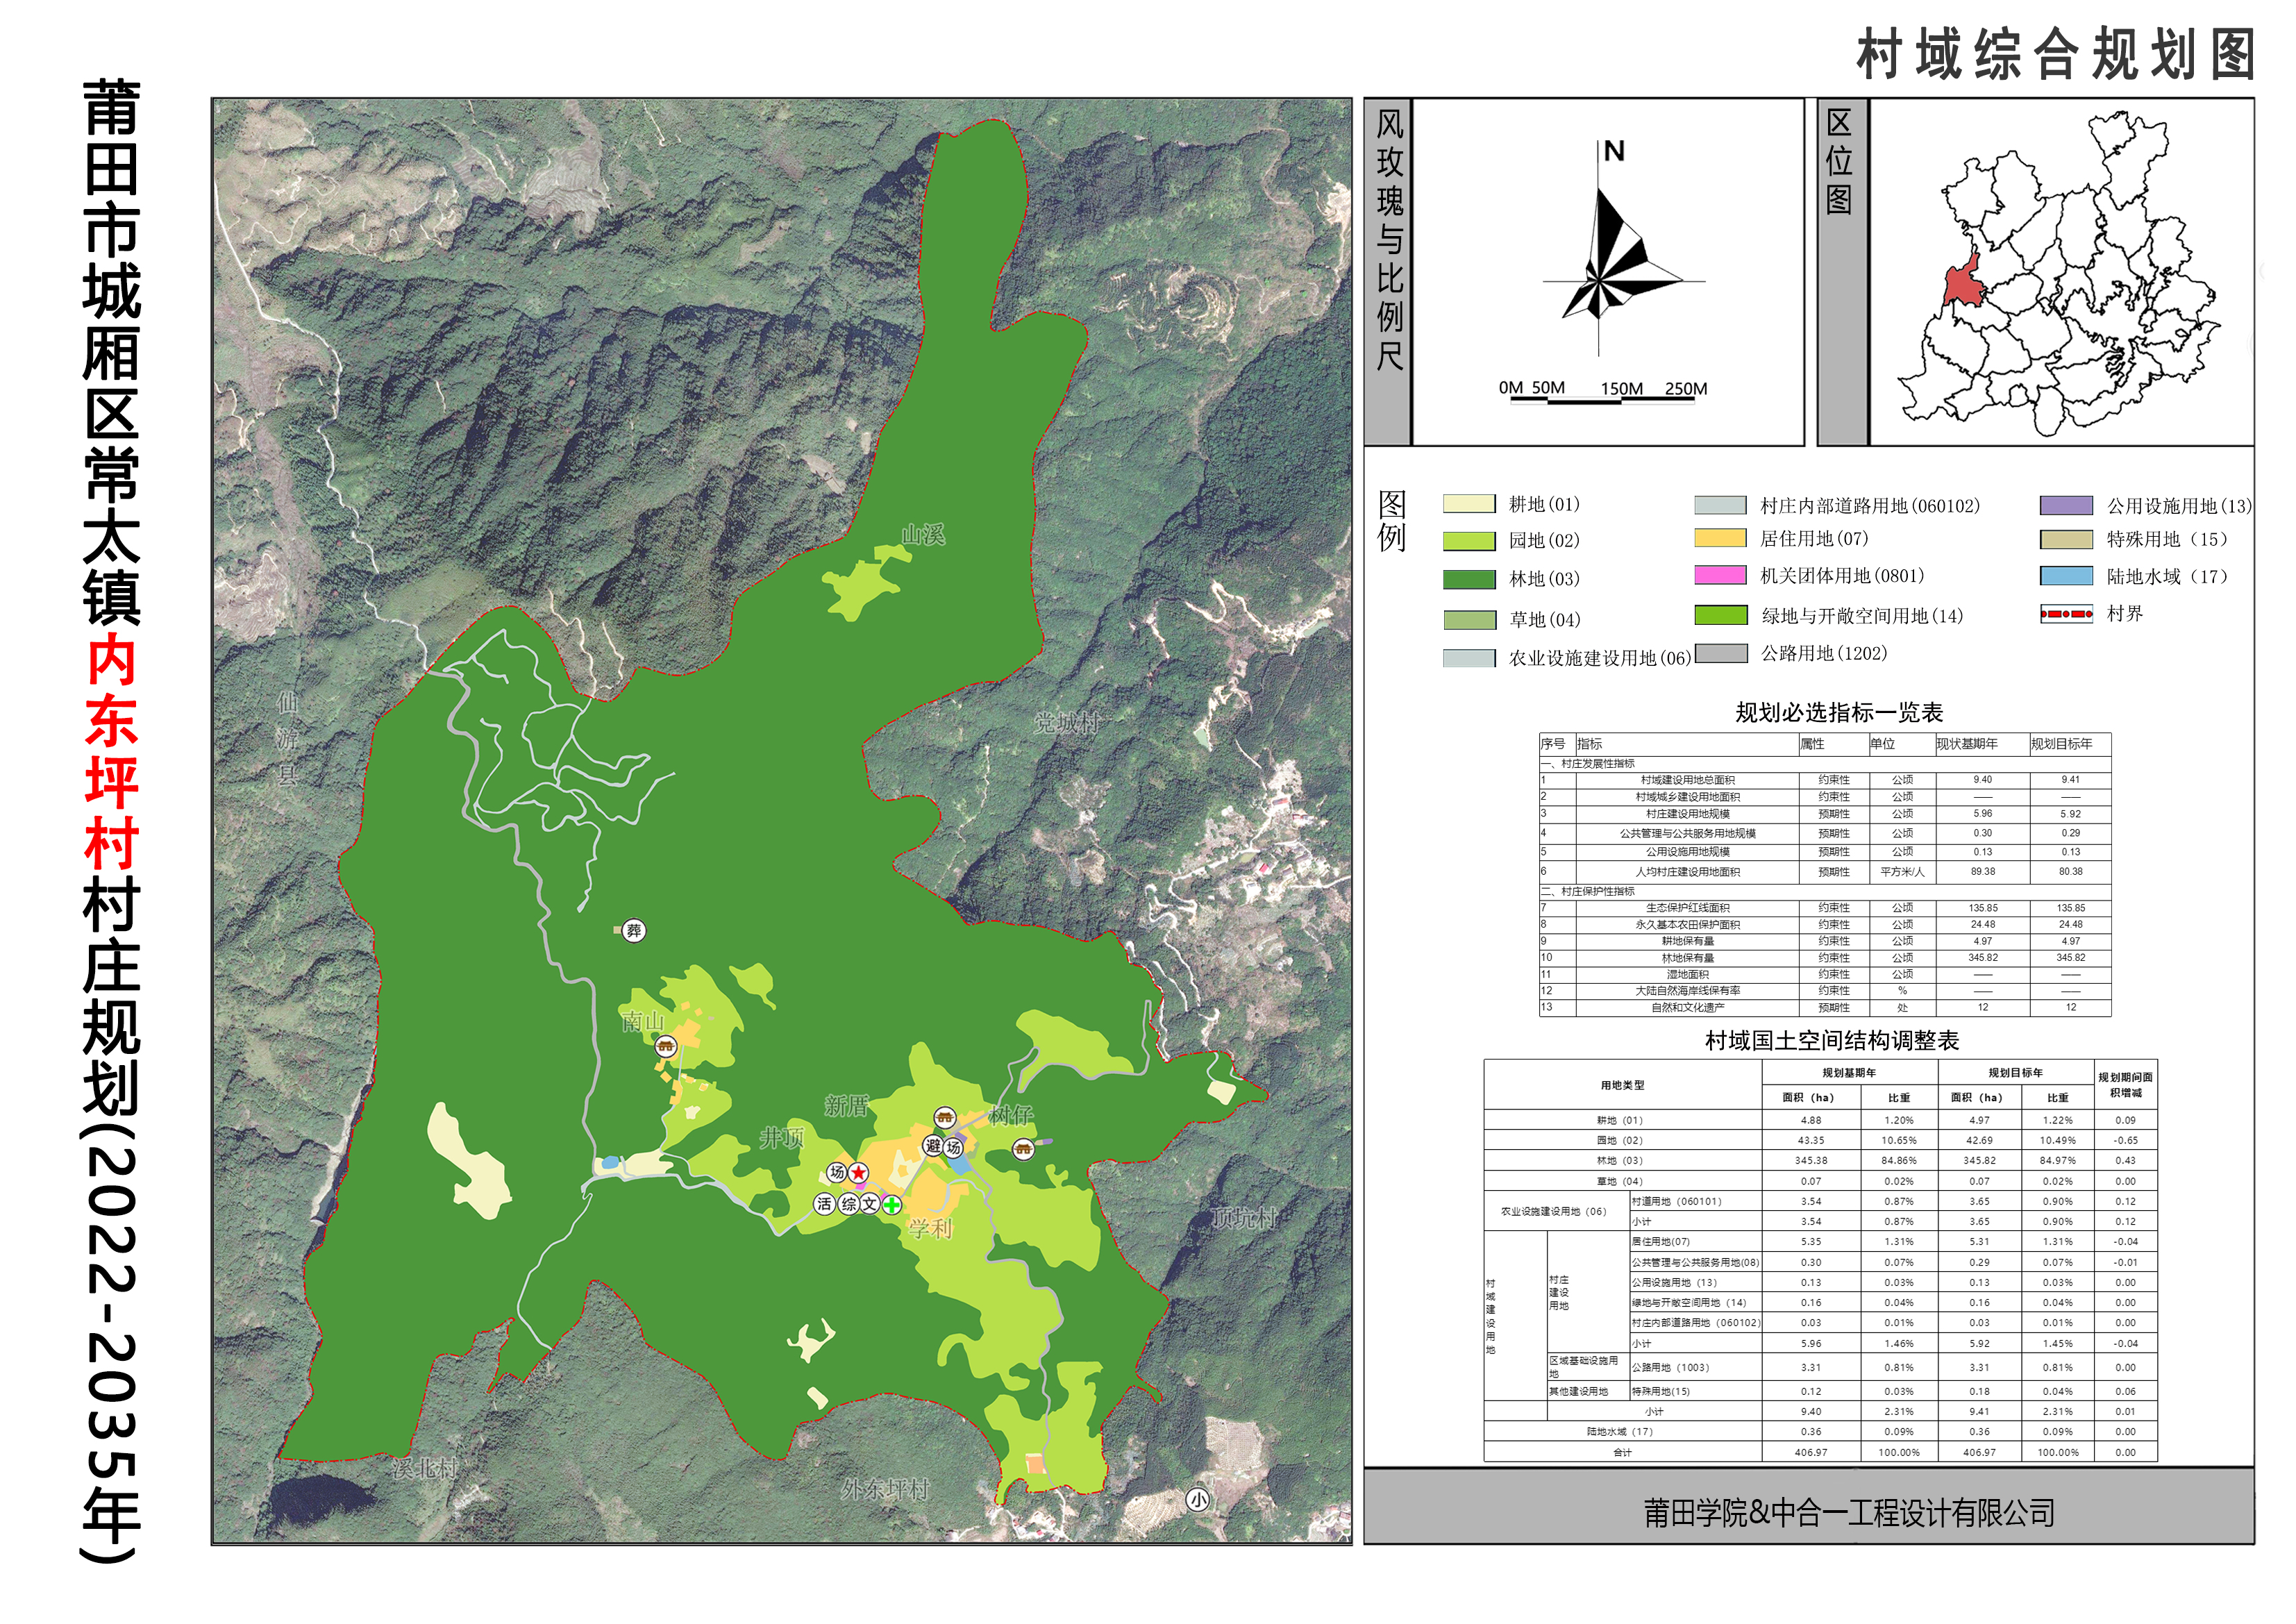Click the temple icon right of 树仔
The width and height of the screenshot is (2296, 1624).
point(1022,1149)
